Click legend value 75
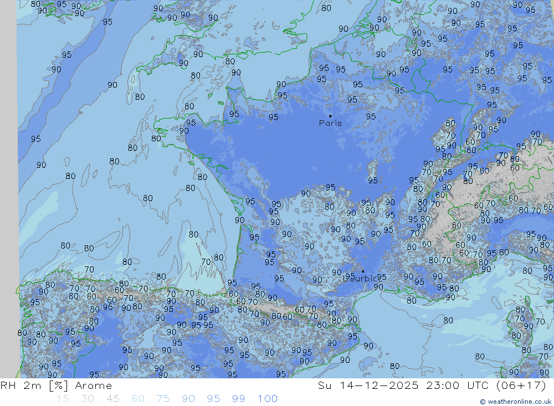Viewport: 554px width, 406px height. (x=163, y=399)
